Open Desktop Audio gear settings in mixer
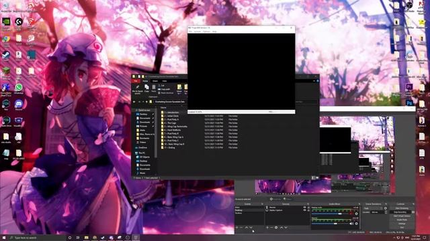The image size is (430, 241). click(356, 214)
